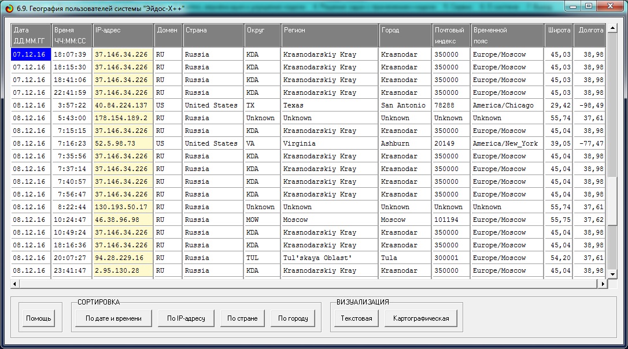
Task: Select the IP-адрес column header
Action: [123, 35]
